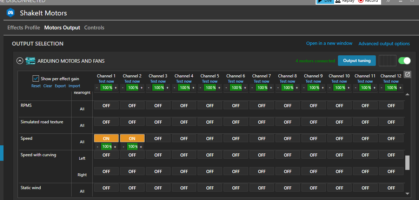Click the Arduino board icon
This screenshot has width=419, height=200.
pos(30,61)
